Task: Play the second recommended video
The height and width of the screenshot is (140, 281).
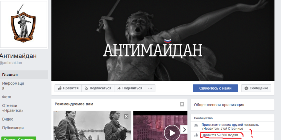Action: point(172,132)
